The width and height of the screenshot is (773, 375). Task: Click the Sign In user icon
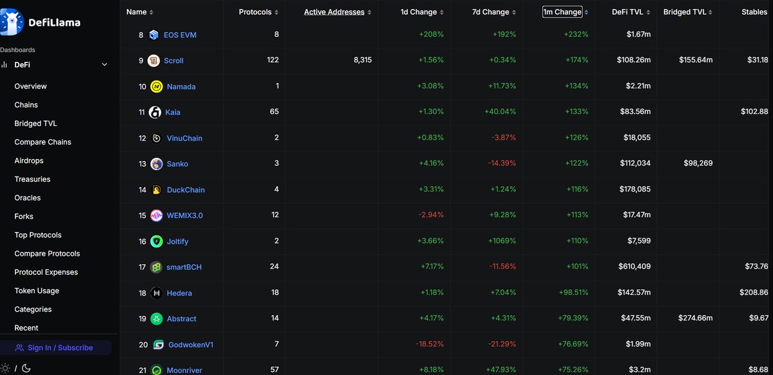19,348
